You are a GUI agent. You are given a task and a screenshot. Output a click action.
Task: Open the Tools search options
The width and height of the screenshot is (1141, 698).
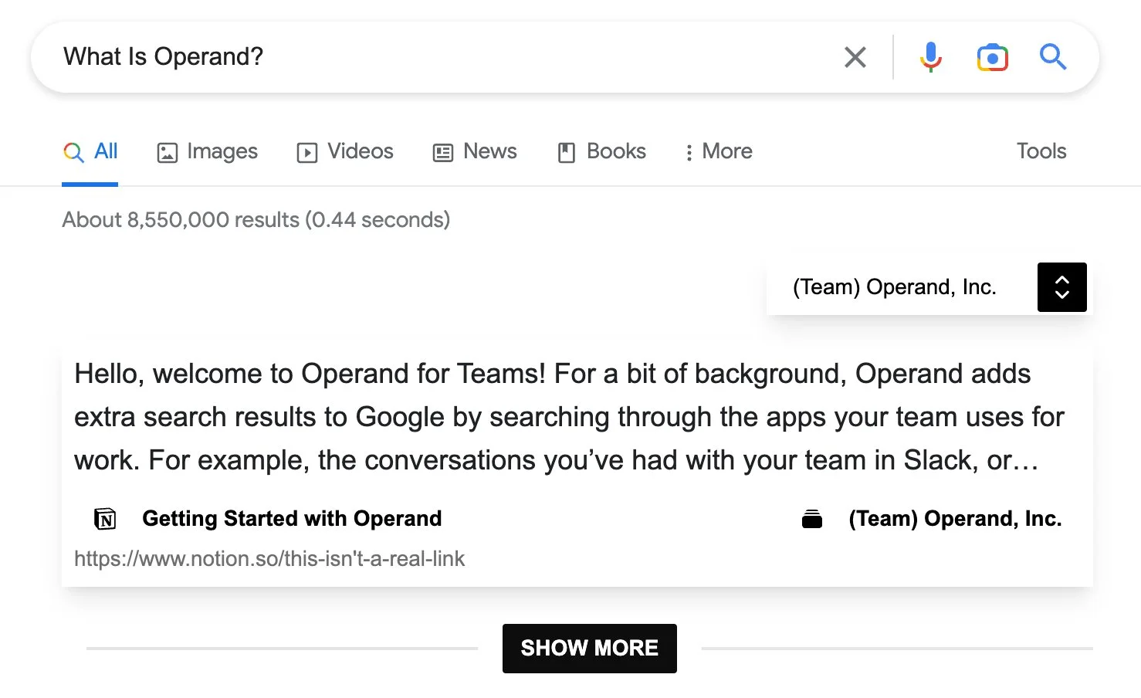1041,151
